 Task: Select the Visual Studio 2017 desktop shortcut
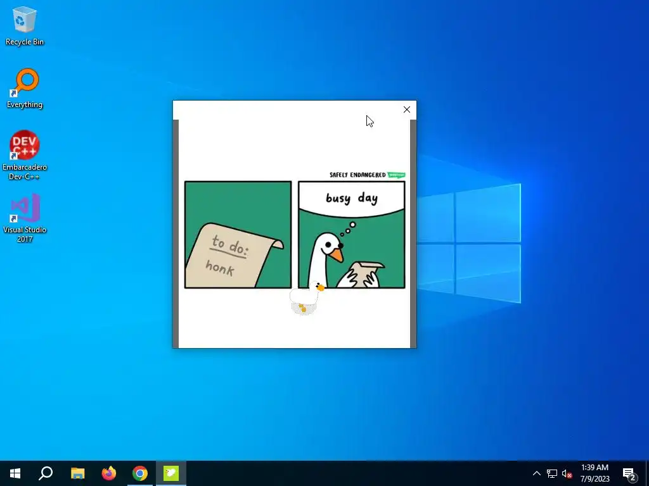(25, 218)
